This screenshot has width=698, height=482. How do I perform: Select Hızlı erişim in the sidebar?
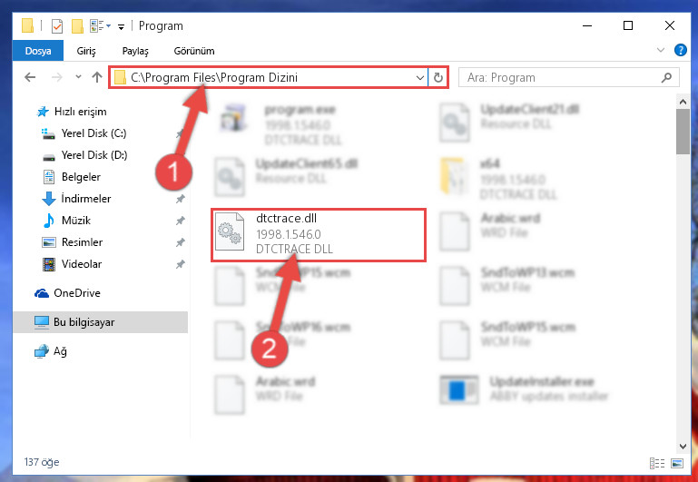click(x=80, y=112)
